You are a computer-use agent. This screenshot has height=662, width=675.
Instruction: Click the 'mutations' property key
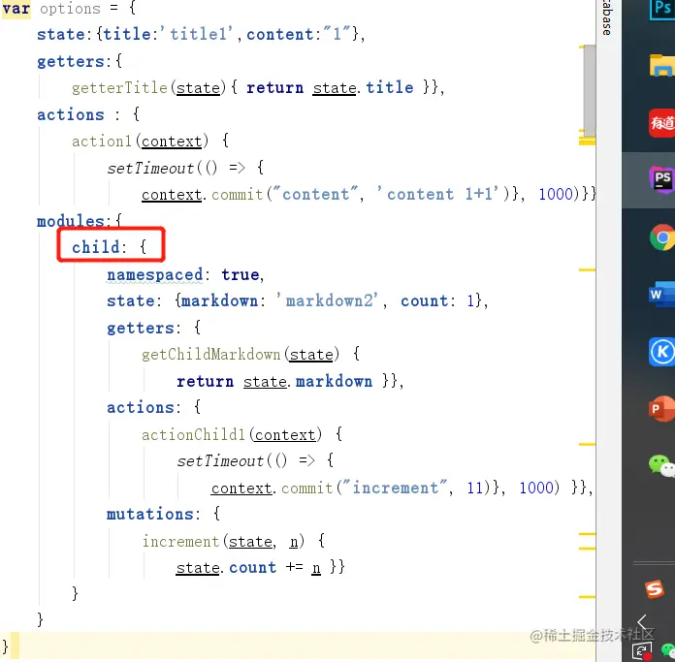tap(149, 514)
